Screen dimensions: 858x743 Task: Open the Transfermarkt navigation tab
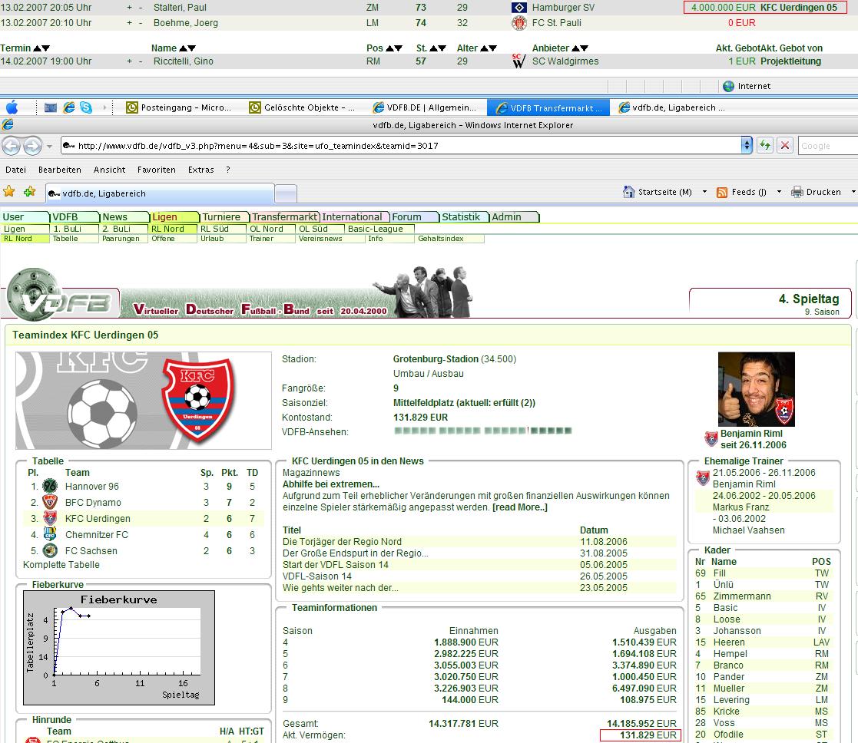[x=284, y=217]
